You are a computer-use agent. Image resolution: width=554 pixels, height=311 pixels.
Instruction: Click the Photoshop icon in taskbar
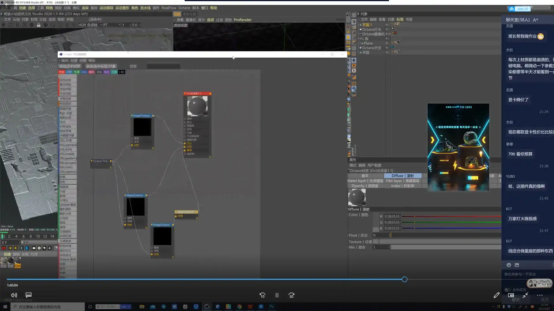(272, 307)
